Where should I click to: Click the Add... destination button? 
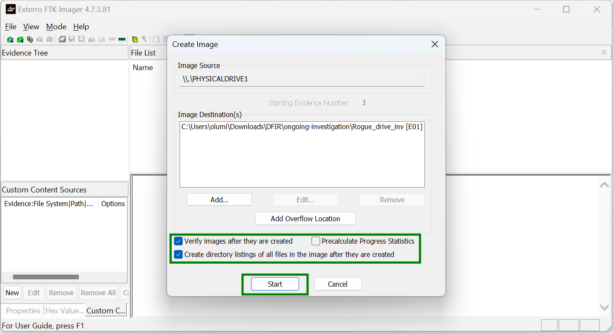[x=219, y=200]
